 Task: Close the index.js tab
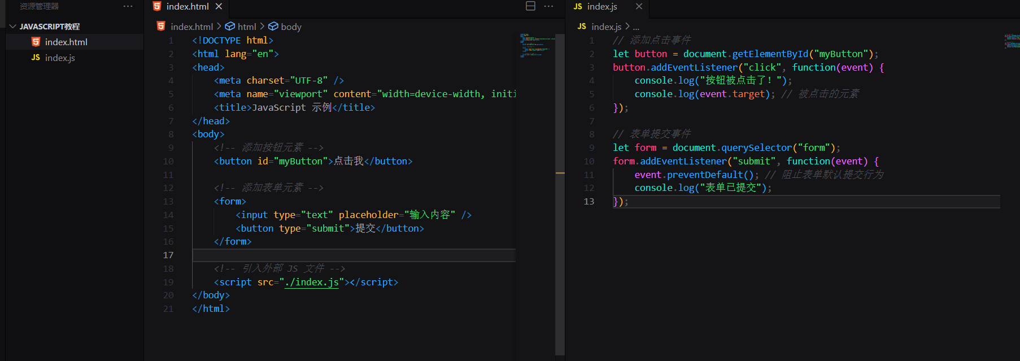[639, 6]
